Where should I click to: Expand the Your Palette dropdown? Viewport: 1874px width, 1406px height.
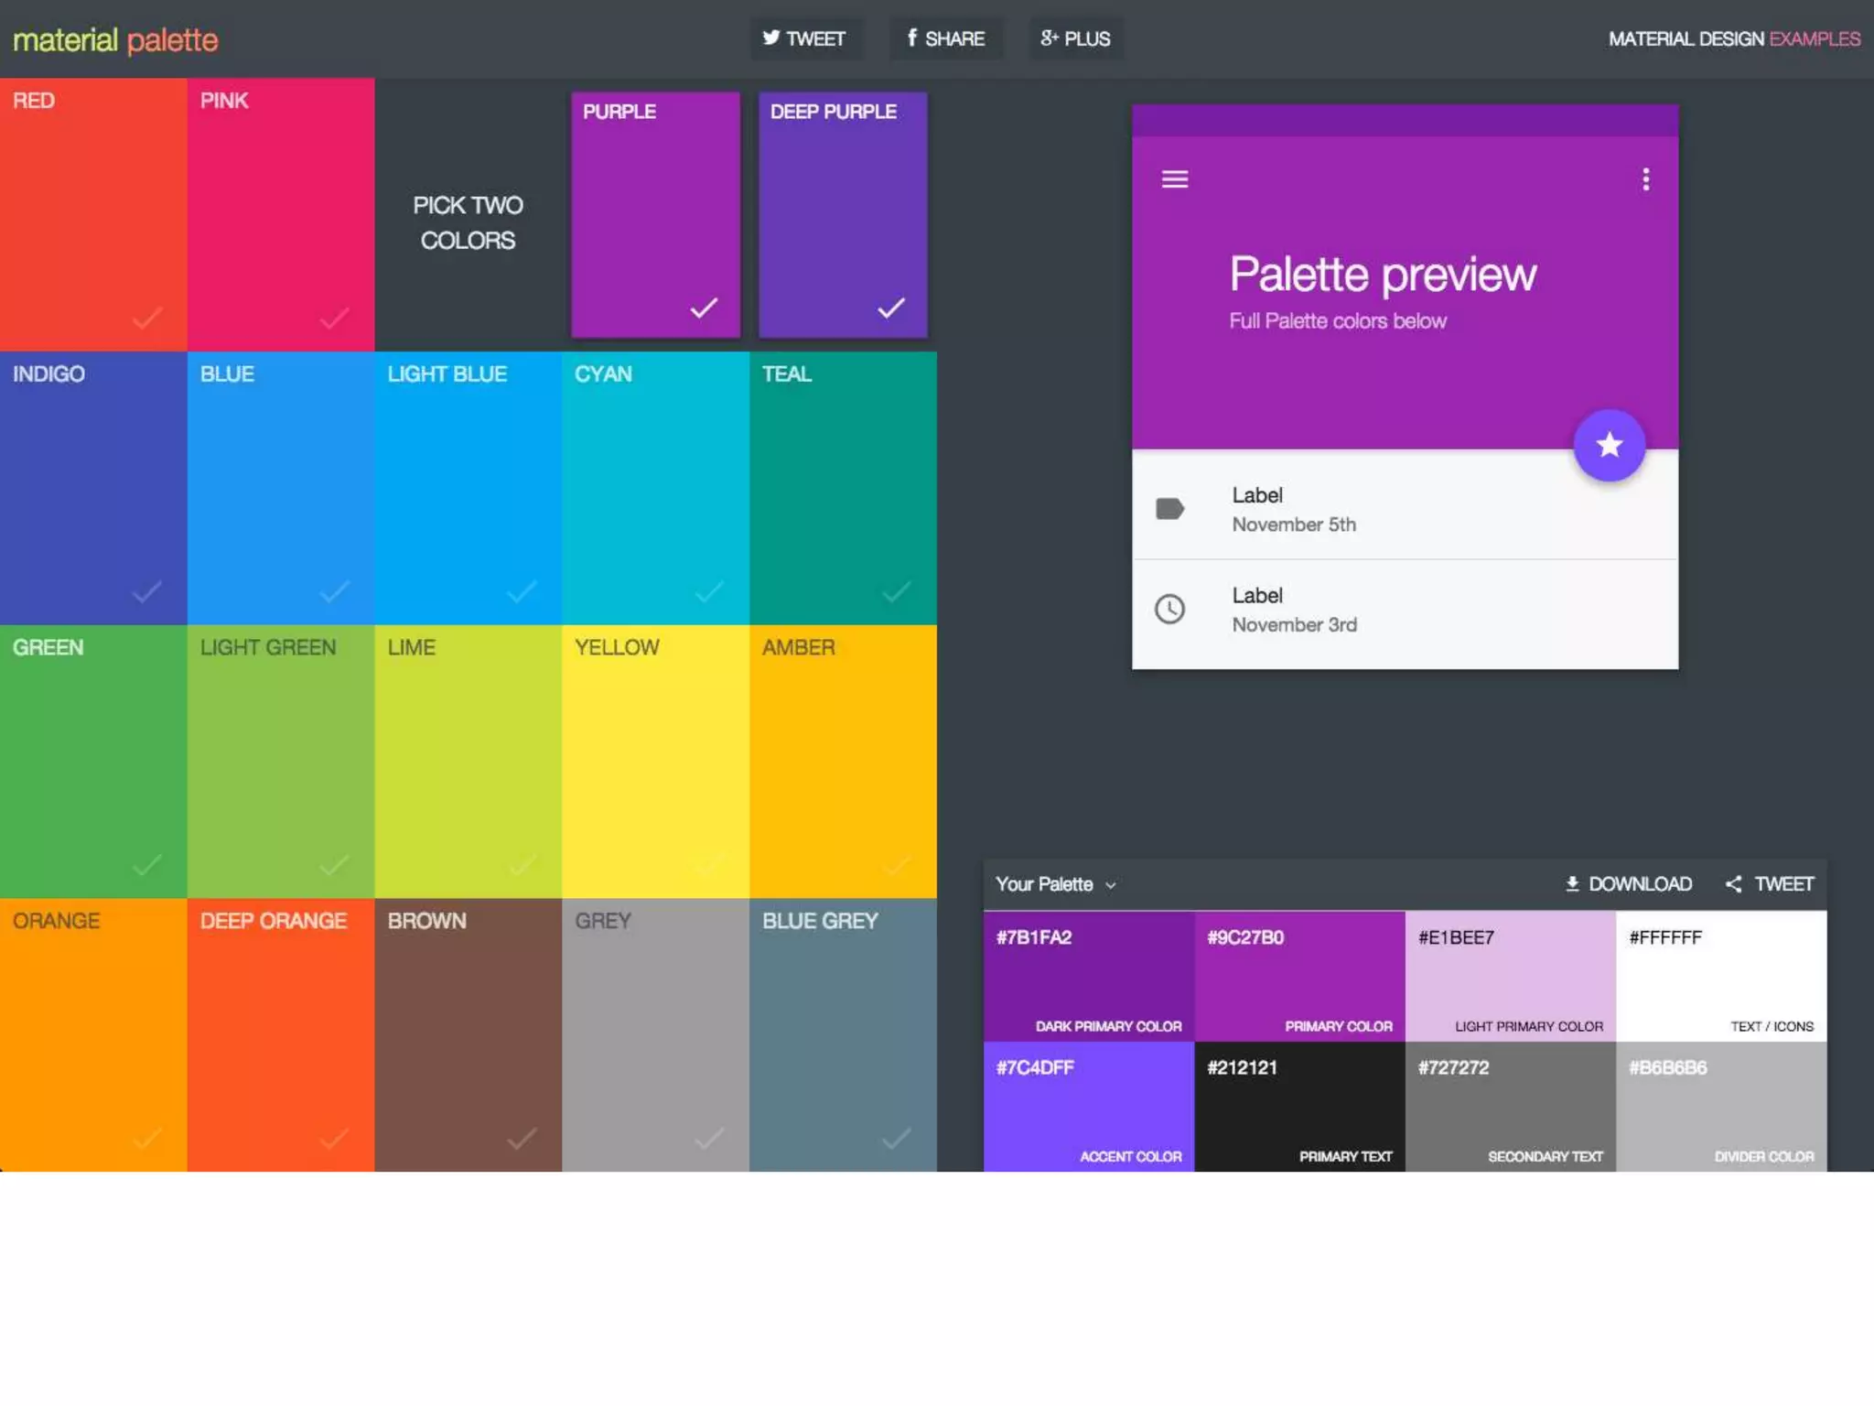coord(1056,884)
